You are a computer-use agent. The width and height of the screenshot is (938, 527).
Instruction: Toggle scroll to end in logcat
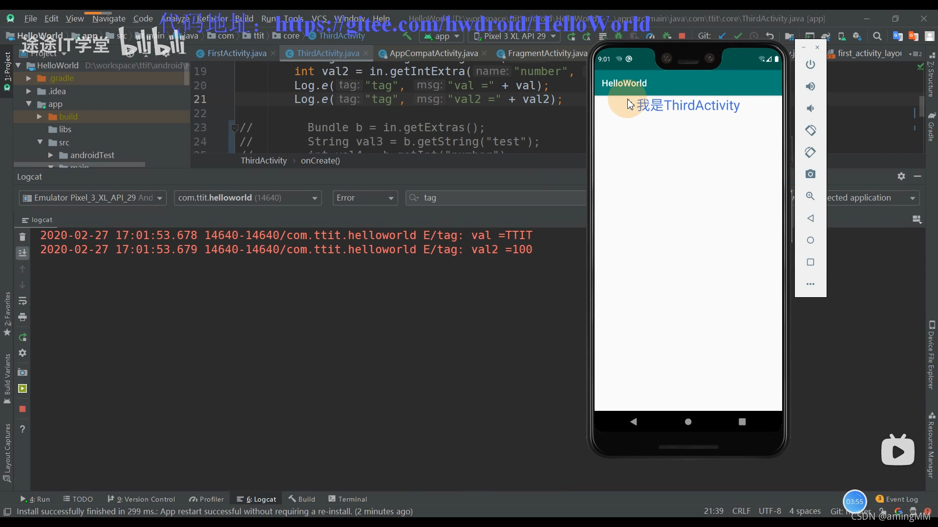coord(22,253)
